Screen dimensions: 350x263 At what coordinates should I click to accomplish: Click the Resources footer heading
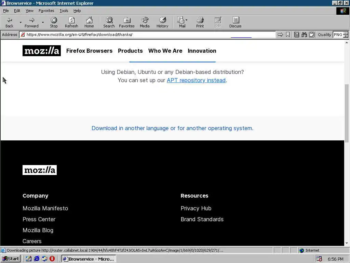194,196
